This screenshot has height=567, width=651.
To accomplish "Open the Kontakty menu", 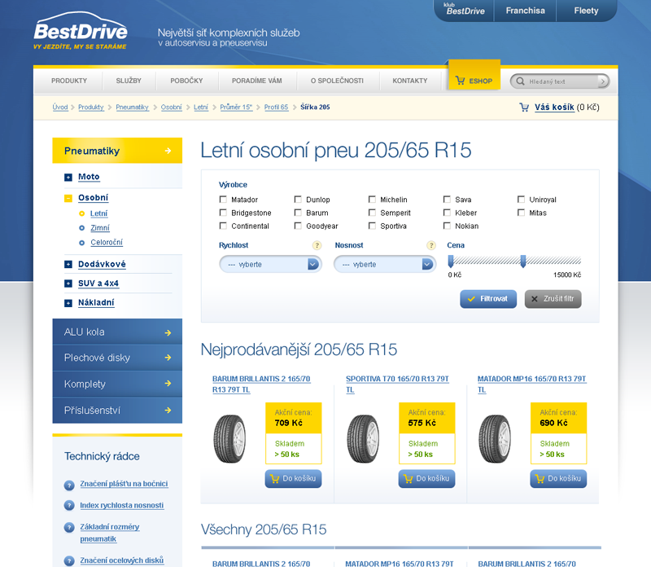I will click(x=410, y=81).
